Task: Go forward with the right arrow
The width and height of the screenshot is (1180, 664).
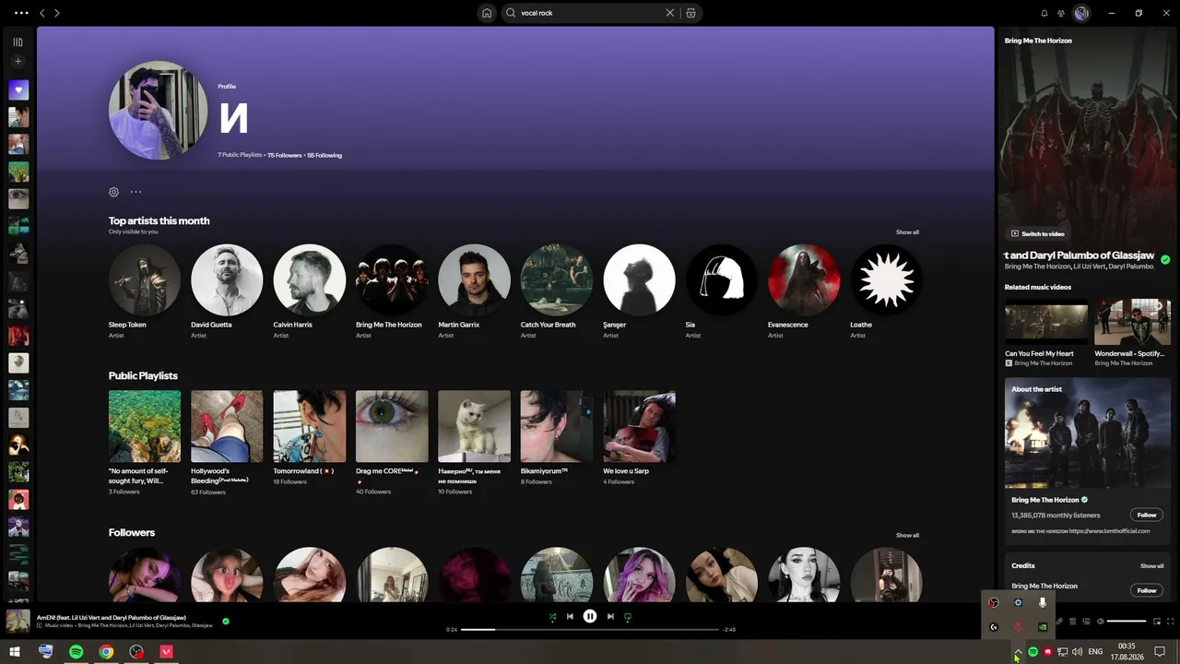Action: click(56, 13)
